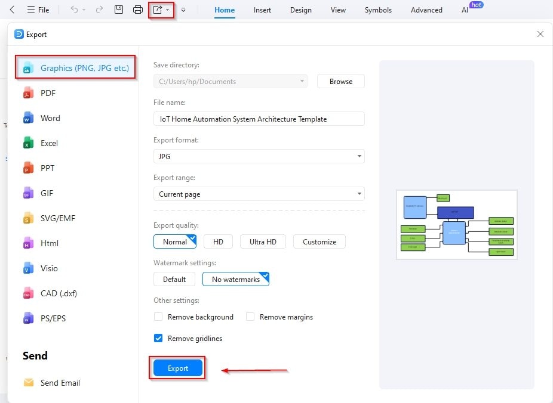The image size is (553, 403).
Task: Choose Excel export option
Action: point(49,143)
